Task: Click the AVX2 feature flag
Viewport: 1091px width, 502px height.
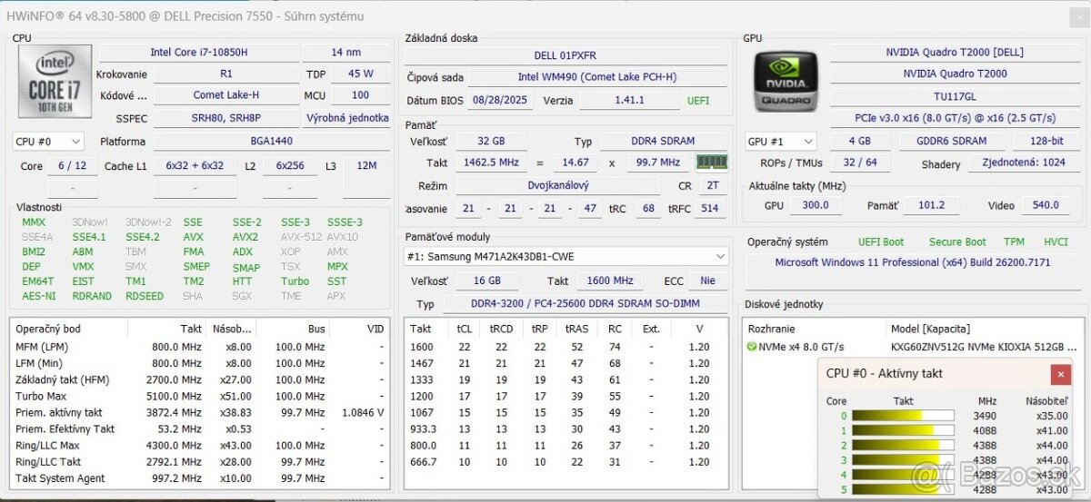Action: tap(245, 237)
